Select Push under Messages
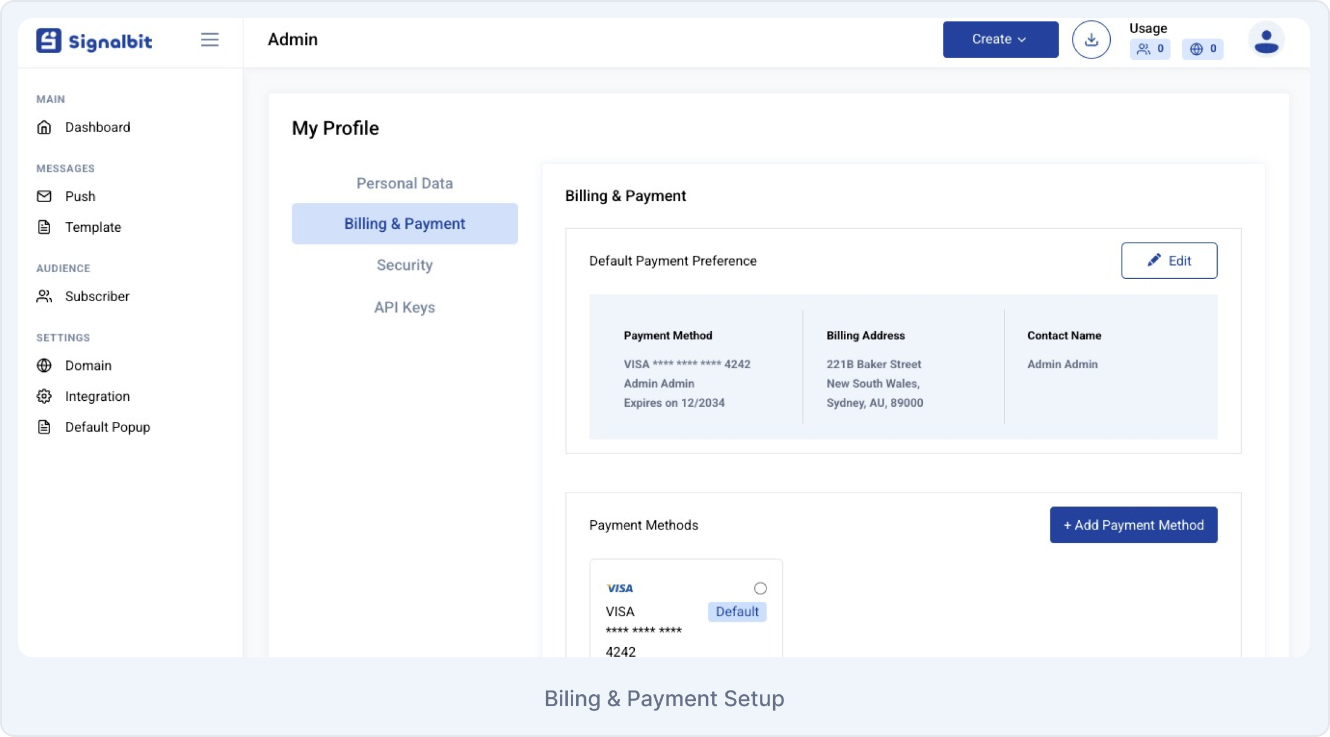 coord(80,196)
